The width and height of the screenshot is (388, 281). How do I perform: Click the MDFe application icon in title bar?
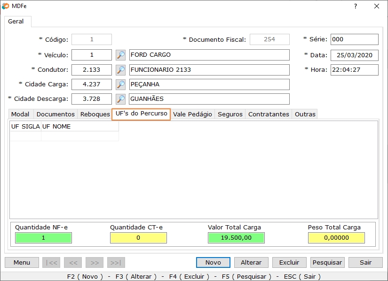coord(6,6)
